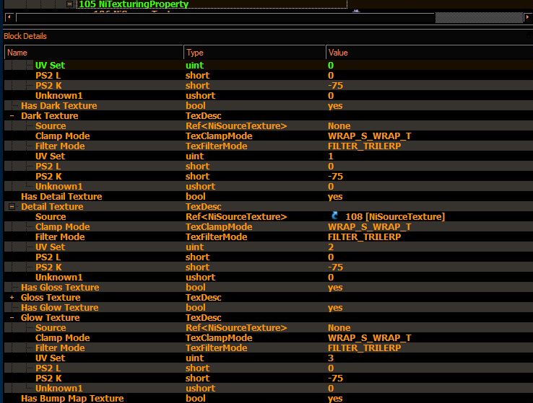Click the Unknown1 row under Glow Texture
533x403 pixels.
(269, 388)
